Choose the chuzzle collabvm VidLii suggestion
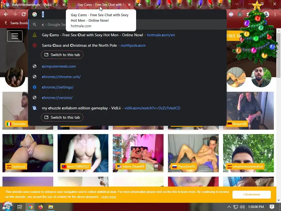The width and height of the screenshot is (281, 211). (x=127, y=108)
